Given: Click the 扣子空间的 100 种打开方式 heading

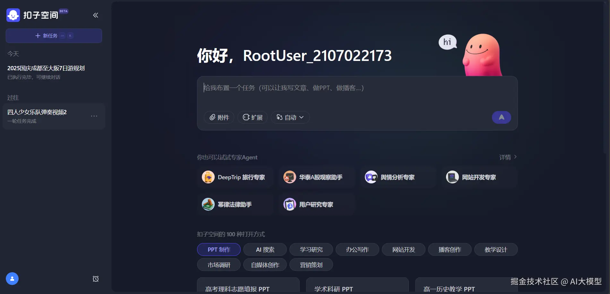Looking at the screenshot, I should point(231,234).
